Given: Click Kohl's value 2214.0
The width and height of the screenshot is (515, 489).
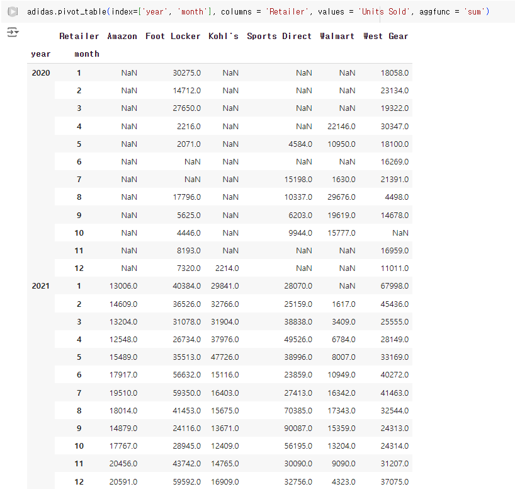Looking at the screenshot, I should click(x=227, y=268).
